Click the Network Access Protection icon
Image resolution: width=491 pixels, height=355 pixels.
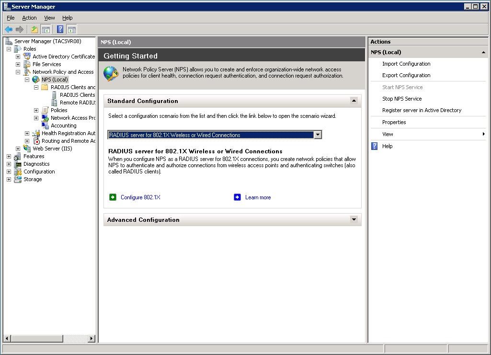pyautogui.click(x=45, y=117)
